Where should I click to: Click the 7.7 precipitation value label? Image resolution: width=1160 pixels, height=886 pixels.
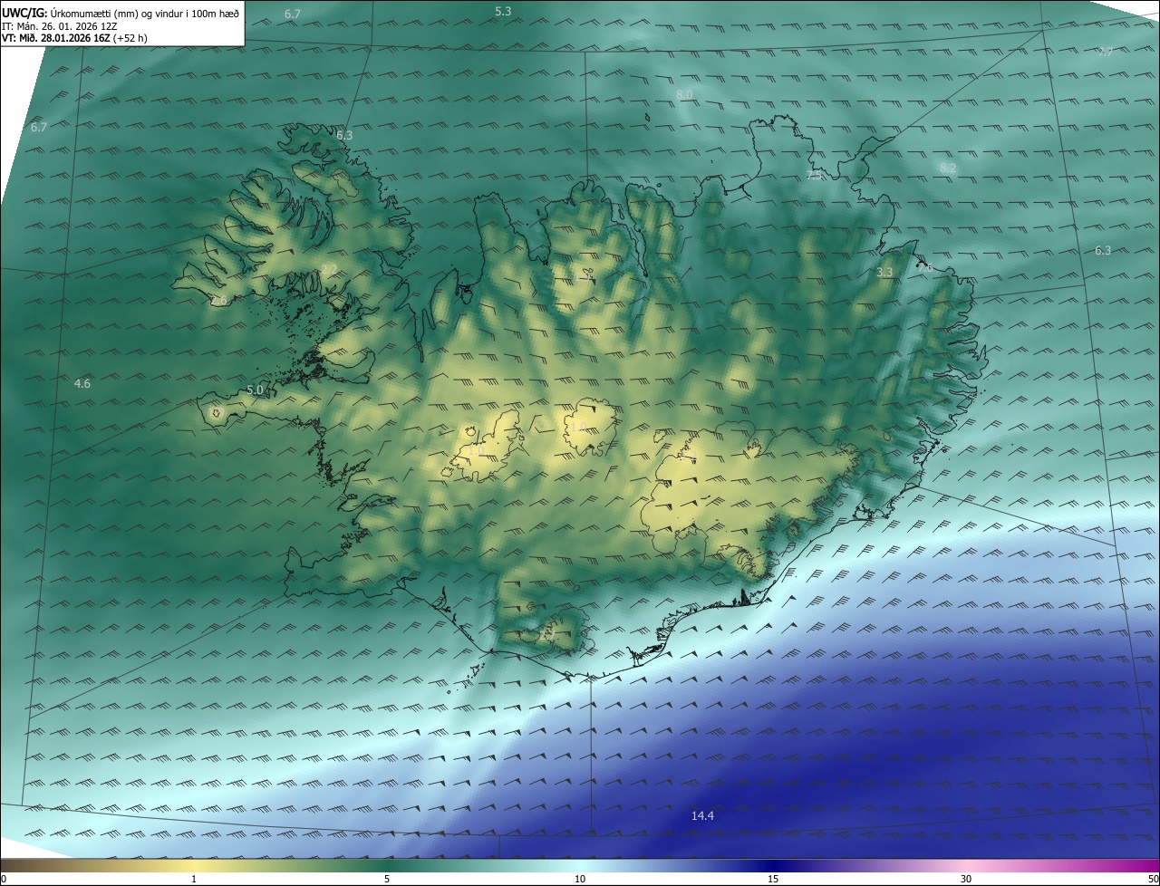(1105, 52)
